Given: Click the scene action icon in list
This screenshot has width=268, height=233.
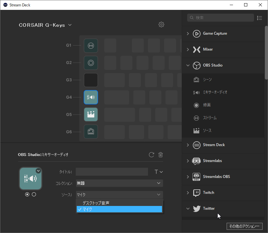Looking at the screenshot, I should pyautogui.click(x=196, y=80).
